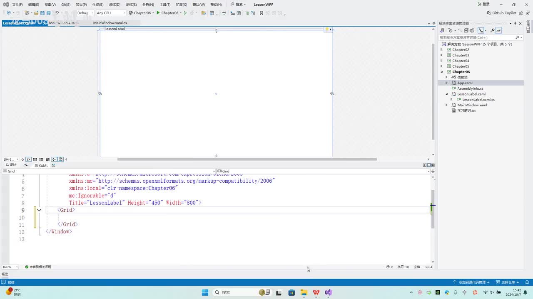This screenshot has width=533, height=299.
Task: Open Visual Studio from the Windows taskbar
Action: point(329,292)
